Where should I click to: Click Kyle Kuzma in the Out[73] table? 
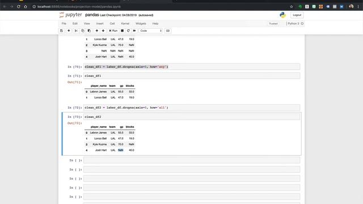(100, 144)
